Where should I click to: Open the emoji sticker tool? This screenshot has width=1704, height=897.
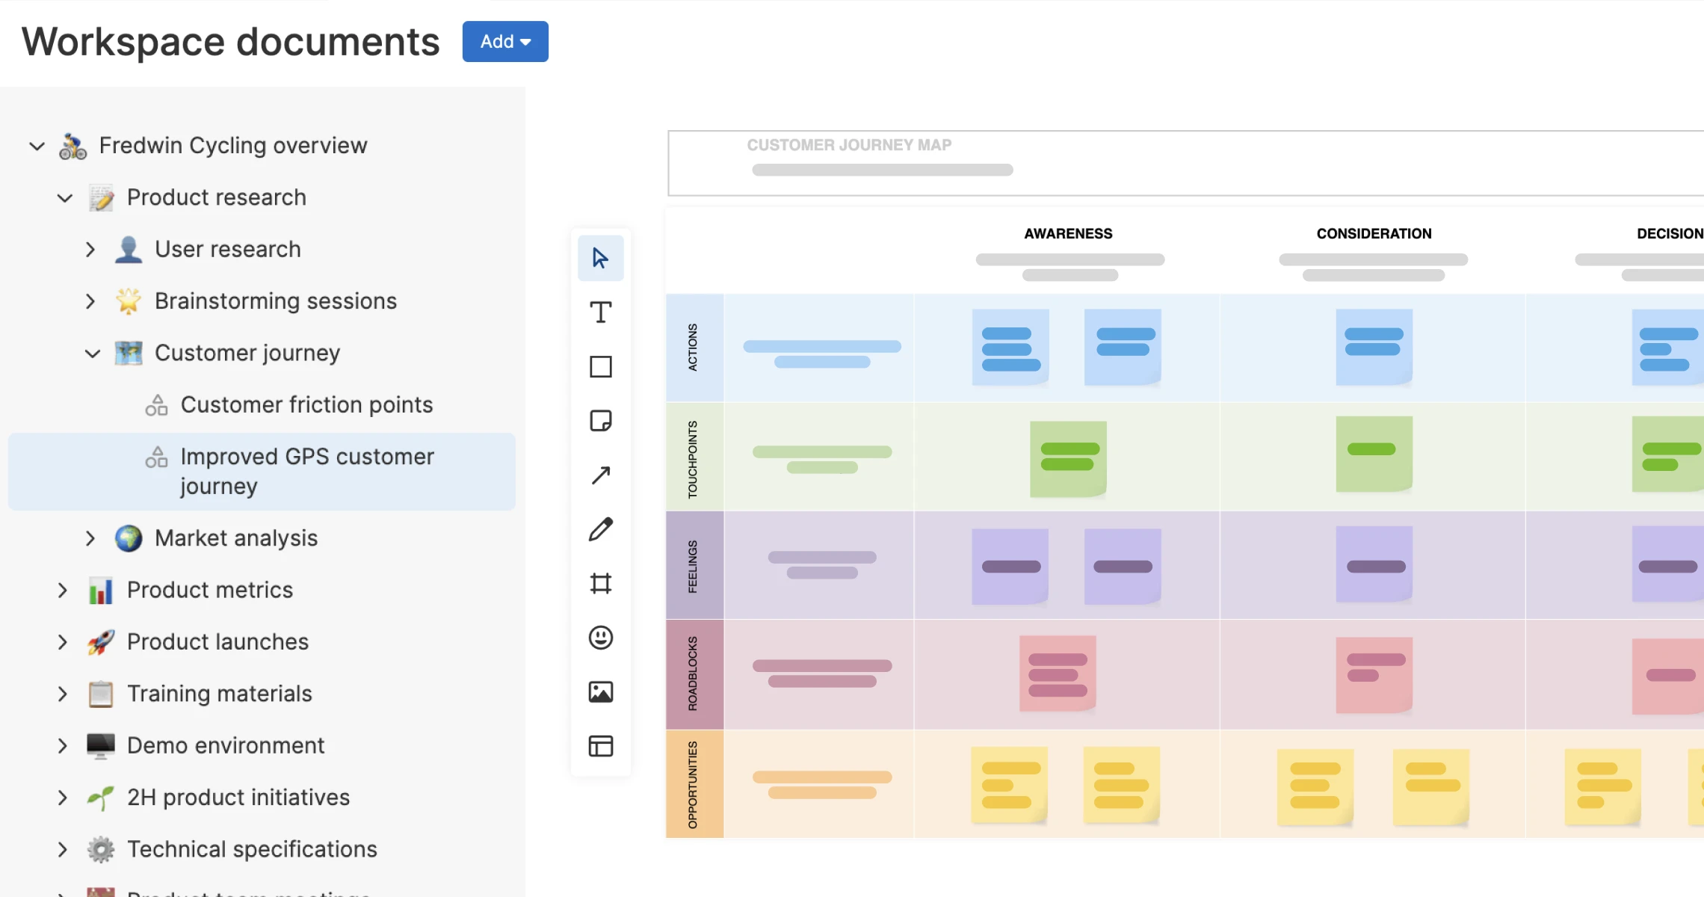coord(600,638)
